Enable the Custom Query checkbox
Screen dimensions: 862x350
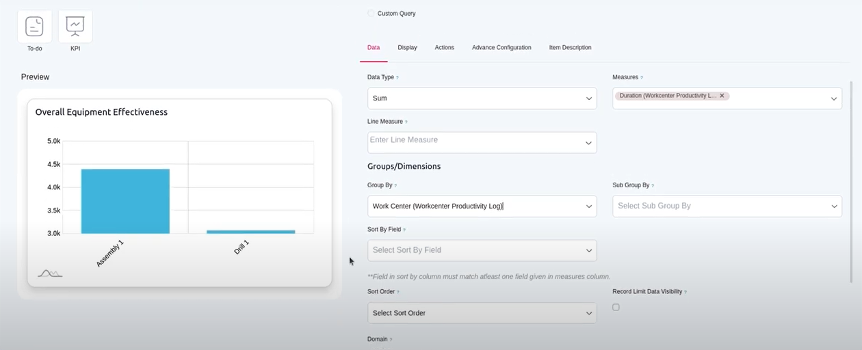pos(371,14)
